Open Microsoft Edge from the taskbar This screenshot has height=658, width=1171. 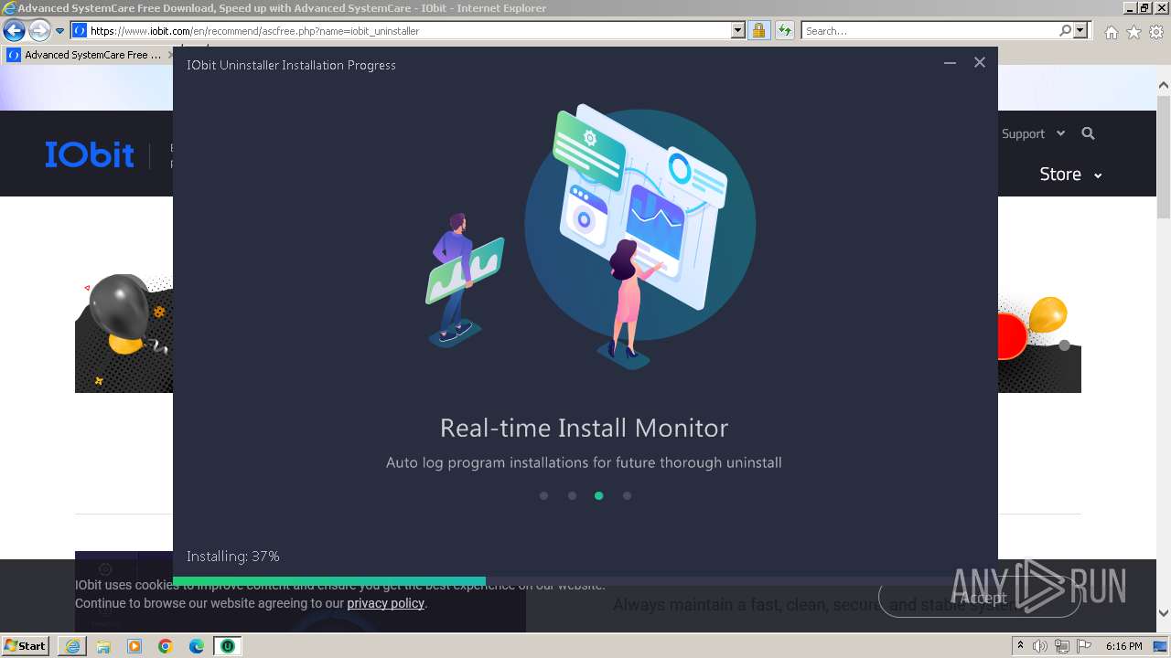point(197,646)
